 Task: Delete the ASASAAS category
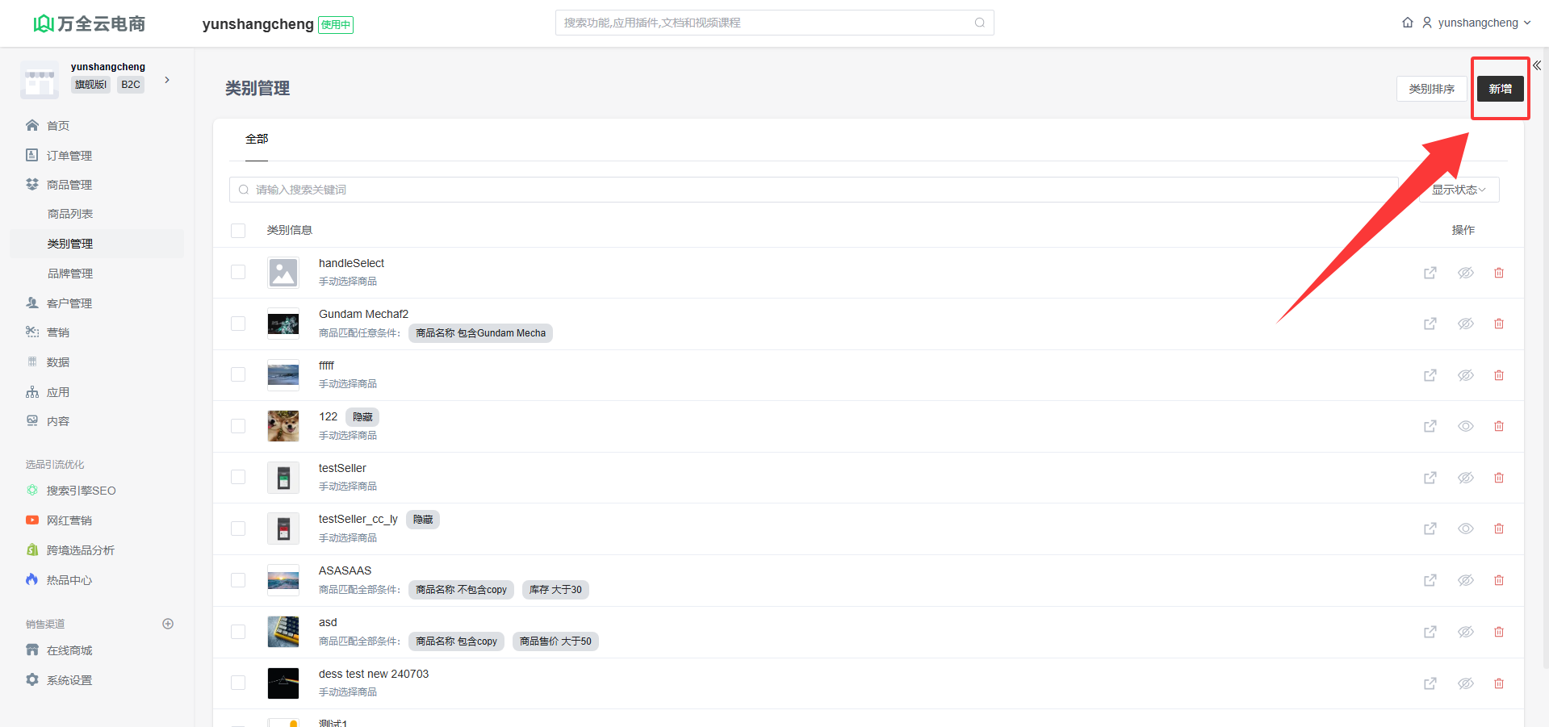click(x=1498, y=580)
